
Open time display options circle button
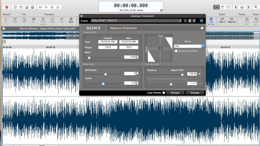coord(161,10)
